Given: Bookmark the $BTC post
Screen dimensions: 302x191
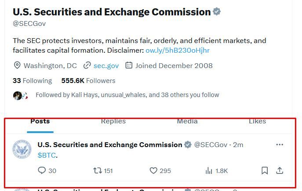Looking at the screenshot, I should click(x=265, y=170).
